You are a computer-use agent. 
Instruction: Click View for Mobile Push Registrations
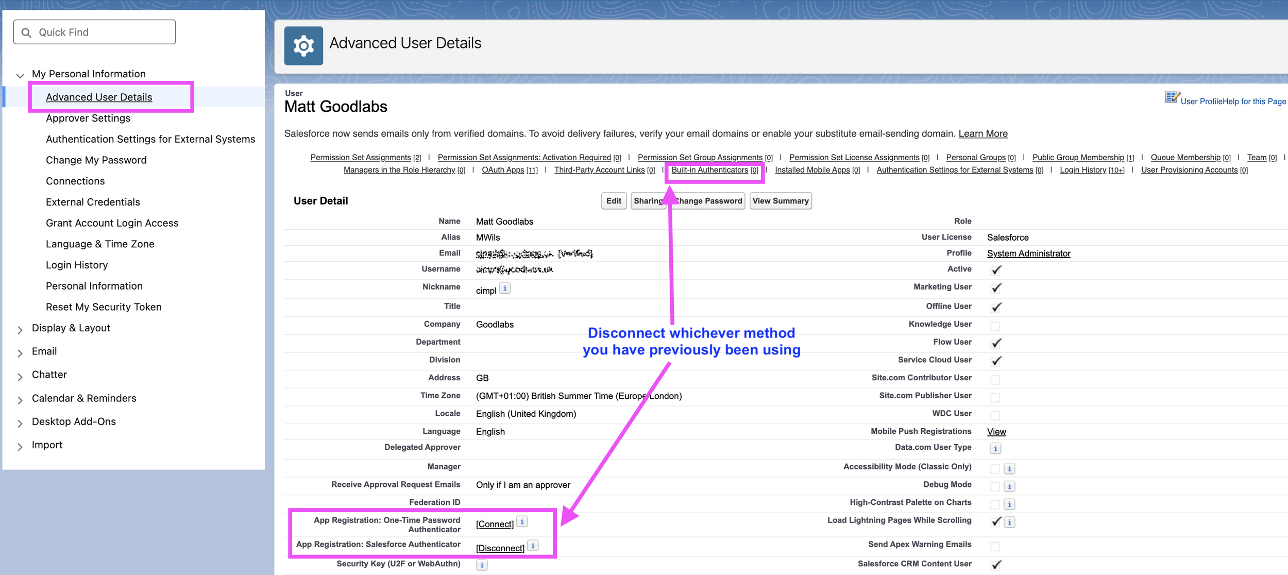tap(996, 432)
